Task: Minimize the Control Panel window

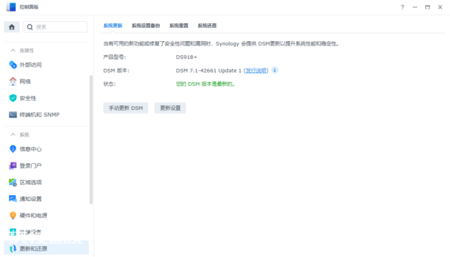Action: pyautogui.click(x=415, y=7)
